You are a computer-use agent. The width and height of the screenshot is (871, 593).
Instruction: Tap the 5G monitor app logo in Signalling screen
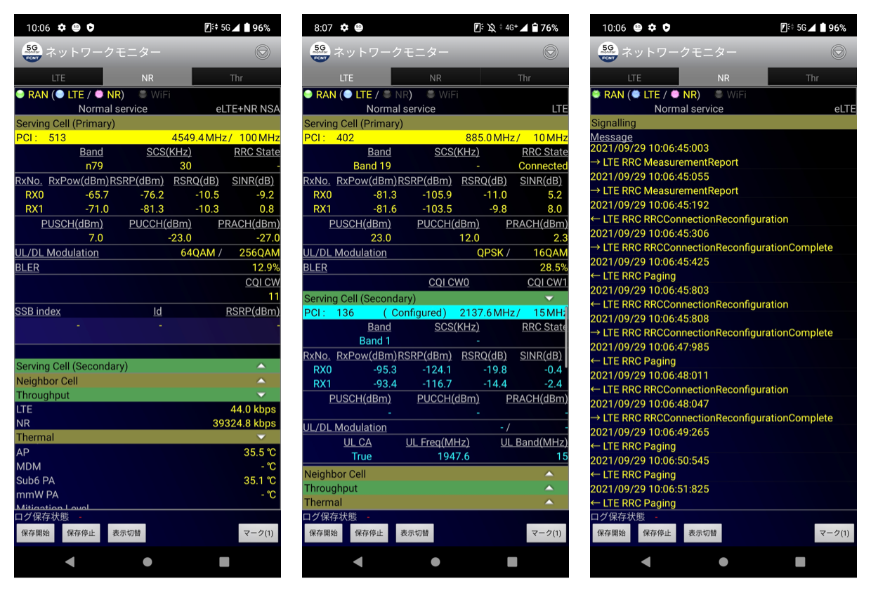(x=608, y=52)
